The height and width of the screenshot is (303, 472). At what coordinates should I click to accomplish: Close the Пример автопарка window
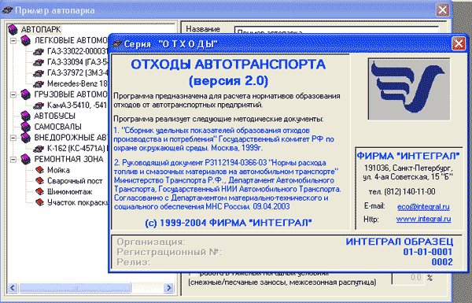coord(442,10)
